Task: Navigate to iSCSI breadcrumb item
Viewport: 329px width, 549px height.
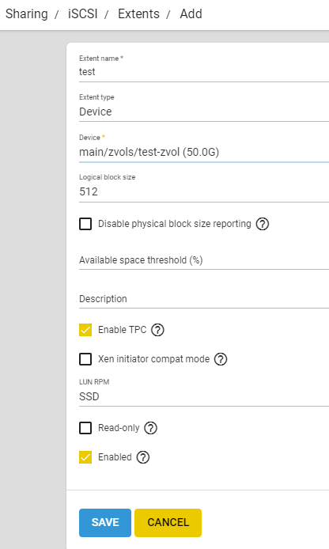Action: click(82, 14)
